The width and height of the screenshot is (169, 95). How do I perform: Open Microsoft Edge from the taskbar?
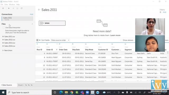[61, 92]
